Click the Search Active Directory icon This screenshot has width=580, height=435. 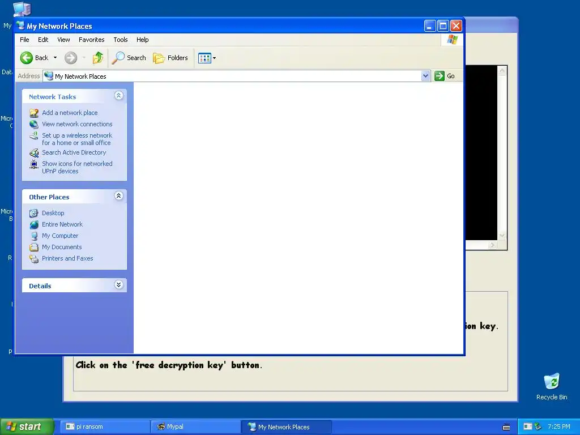coord(34,153)
